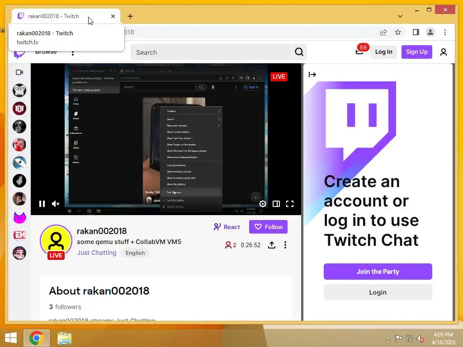Switch the player to fullscreen
Viewport: 463px width, 347px height.
[290, 204]
